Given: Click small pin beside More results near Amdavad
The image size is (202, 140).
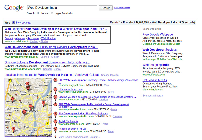Looking at the screenshot, I should point(55,137).
